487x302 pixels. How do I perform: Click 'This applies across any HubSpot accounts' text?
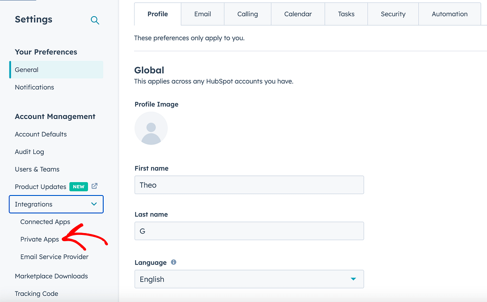pos(214,81)
